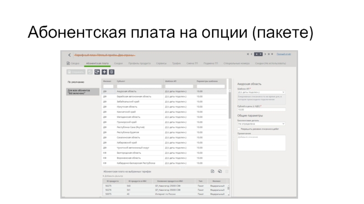Select the Белгородская область row
The height and width of the screenshot is (204, 364).
164,153
